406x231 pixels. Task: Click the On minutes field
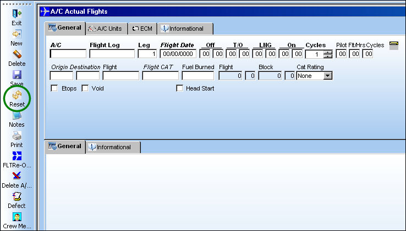(x=298, y=54)
